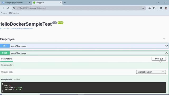Click the No parameters text
Viewport: 169px width, 95px height.
tap(7, 65)
